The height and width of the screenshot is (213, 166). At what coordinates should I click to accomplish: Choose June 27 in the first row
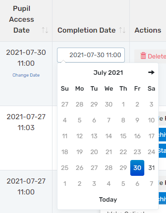65,104
